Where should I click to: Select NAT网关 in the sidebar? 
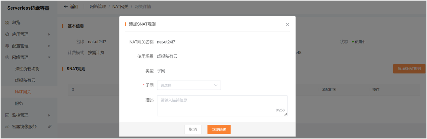point(23,92)
